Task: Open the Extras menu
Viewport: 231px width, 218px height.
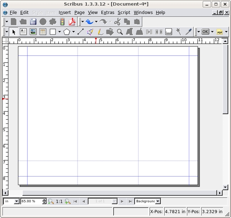Action: click(x=107, y=12)
